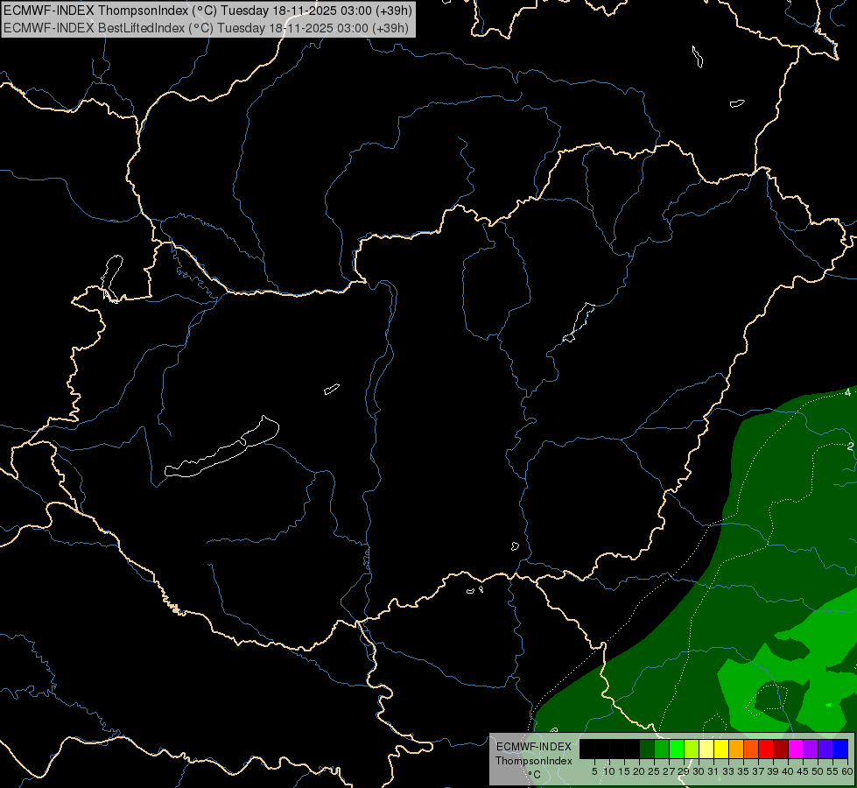Click the legend tick label 37

(758, 771)
